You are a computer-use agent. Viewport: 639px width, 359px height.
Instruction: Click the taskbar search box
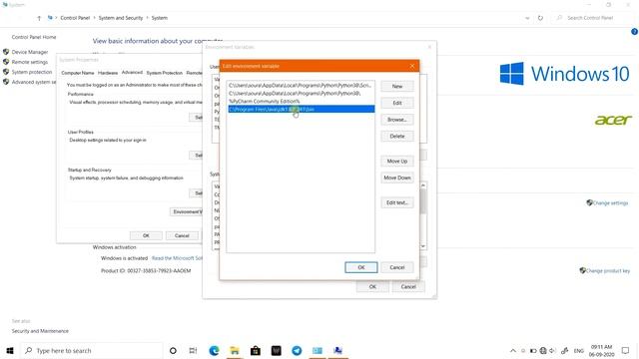click(x=91, y=350)
